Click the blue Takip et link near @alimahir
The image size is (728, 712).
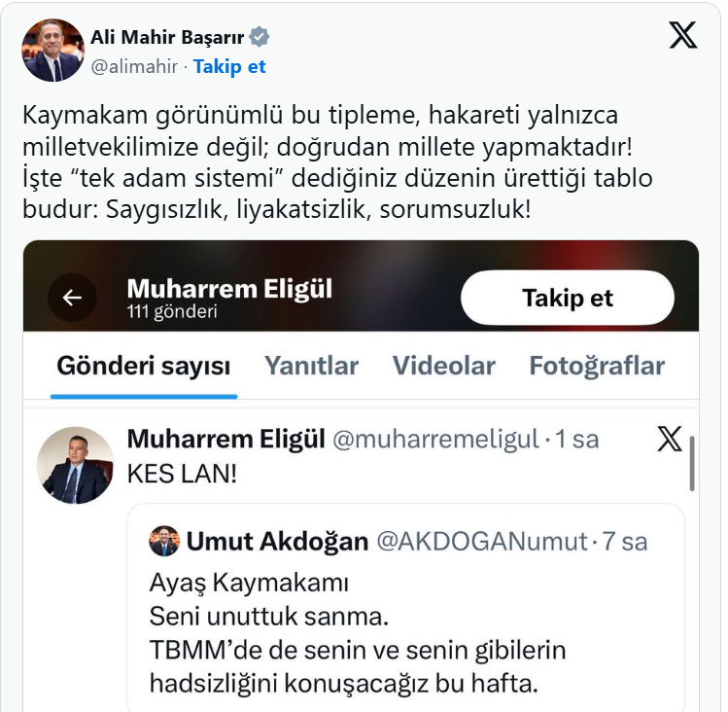point(229,67)
